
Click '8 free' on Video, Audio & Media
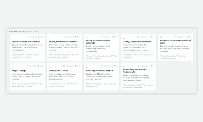pos(78,66)
